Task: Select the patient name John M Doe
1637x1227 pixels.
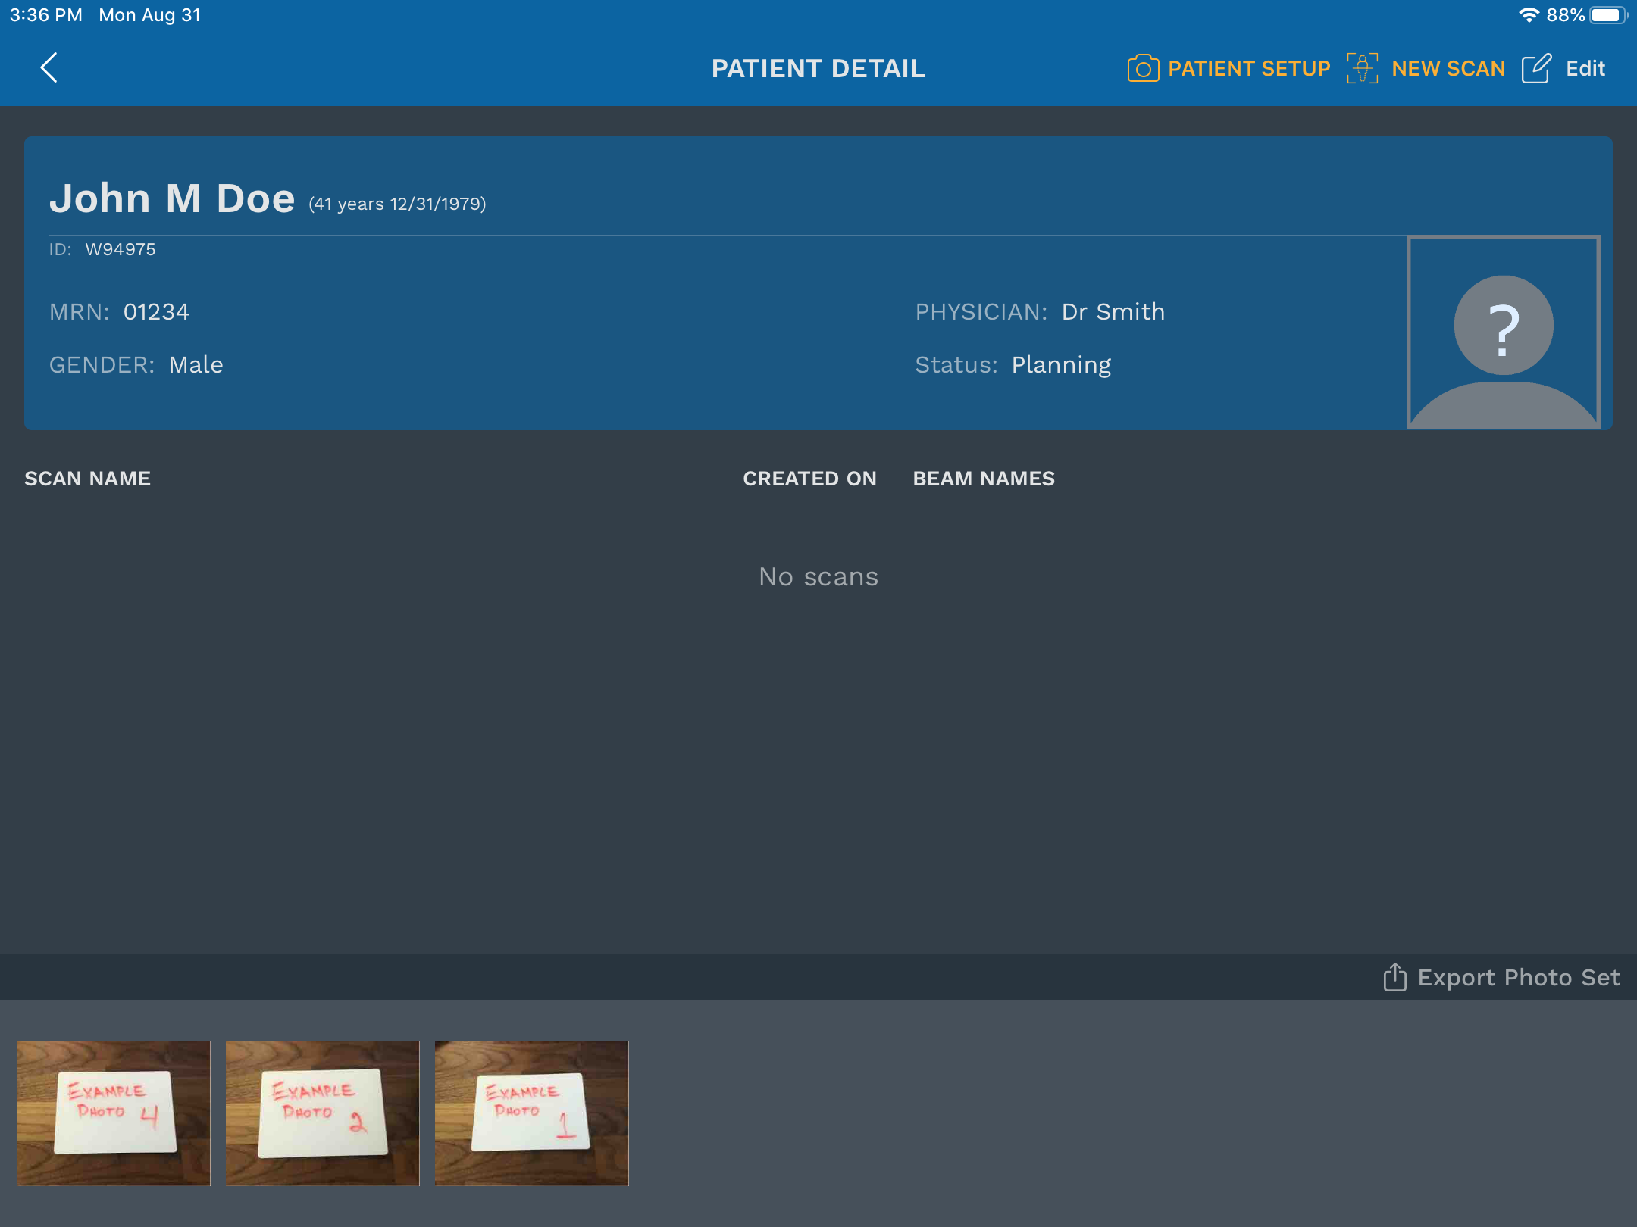Action: click(x=172, y=198)
